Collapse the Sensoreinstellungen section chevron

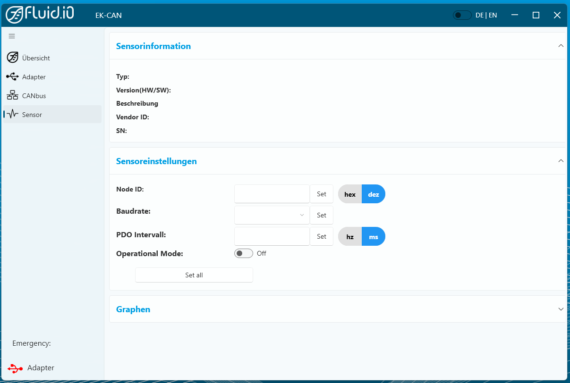[x=561, y=161]
